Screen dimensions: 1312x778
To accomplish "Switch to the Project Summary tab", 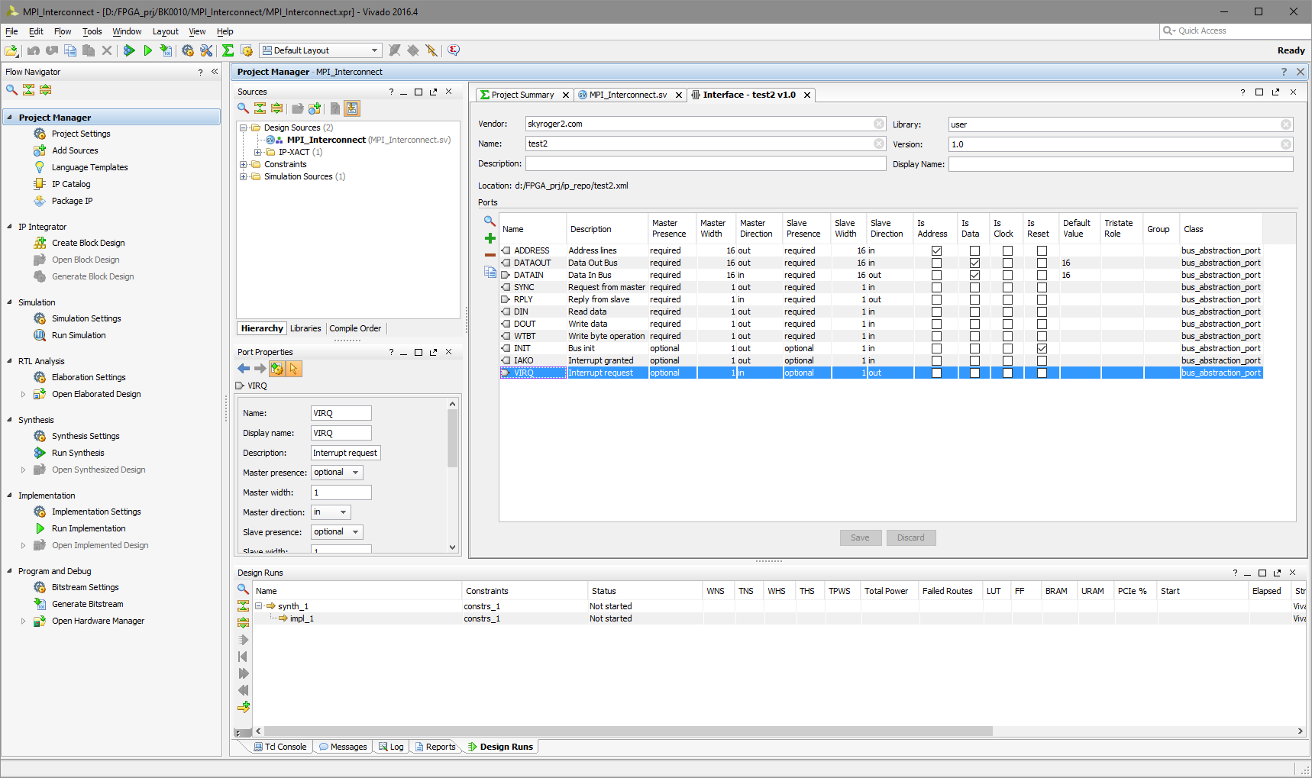I will click(522, 95).
